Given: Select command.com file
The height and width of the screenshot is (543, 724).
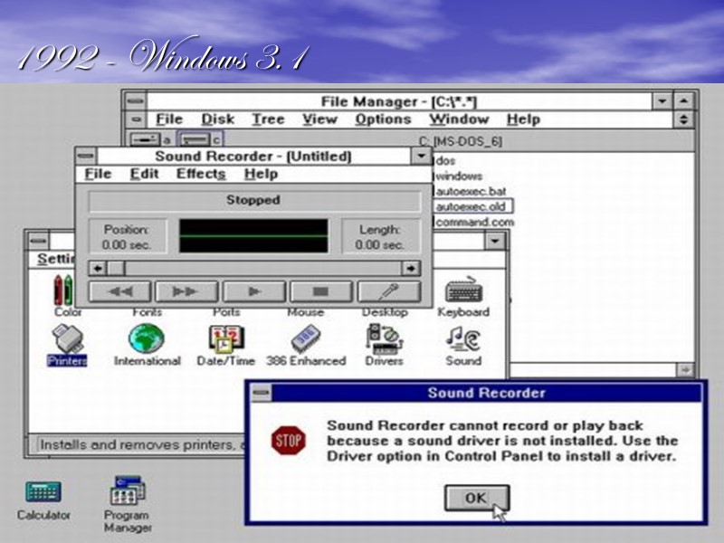Looking at the screenshot, I should (x=474, y=222).
